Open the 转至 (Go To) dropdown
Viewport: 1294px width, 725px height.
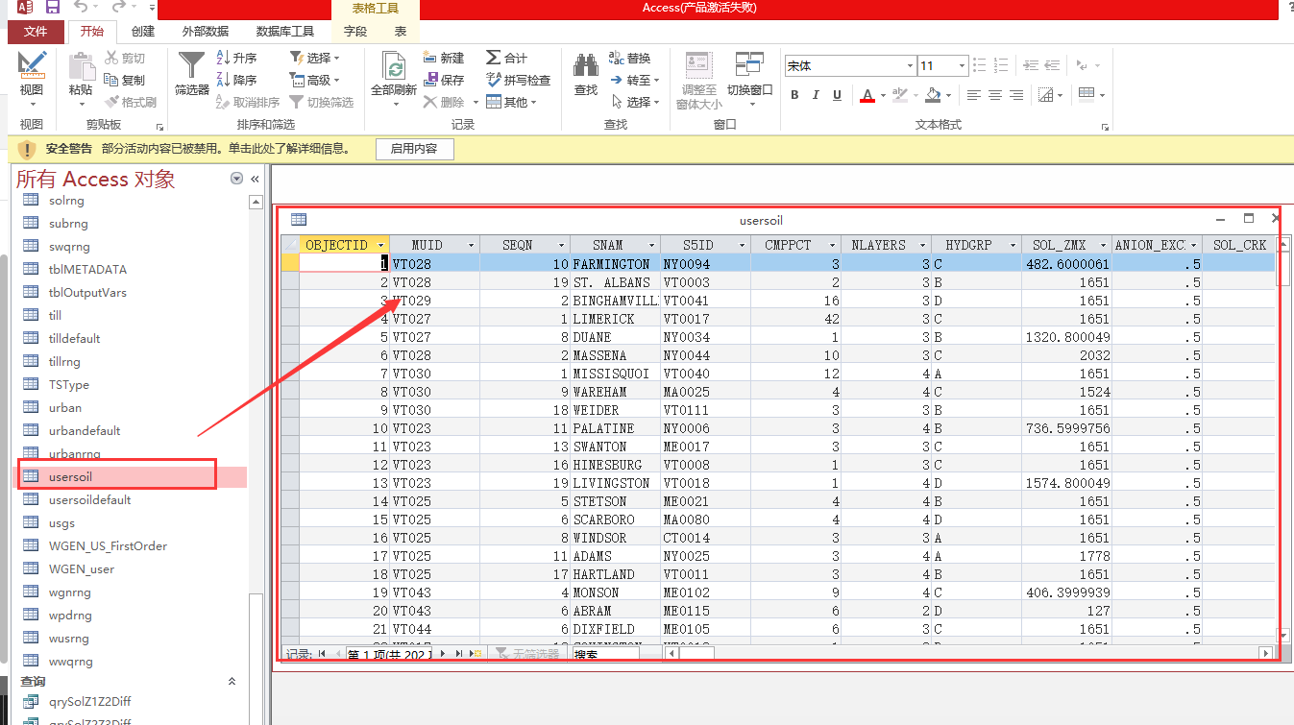coord(634,80)
